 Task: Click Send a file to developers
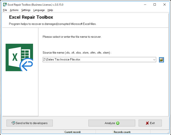coord(29,123)
